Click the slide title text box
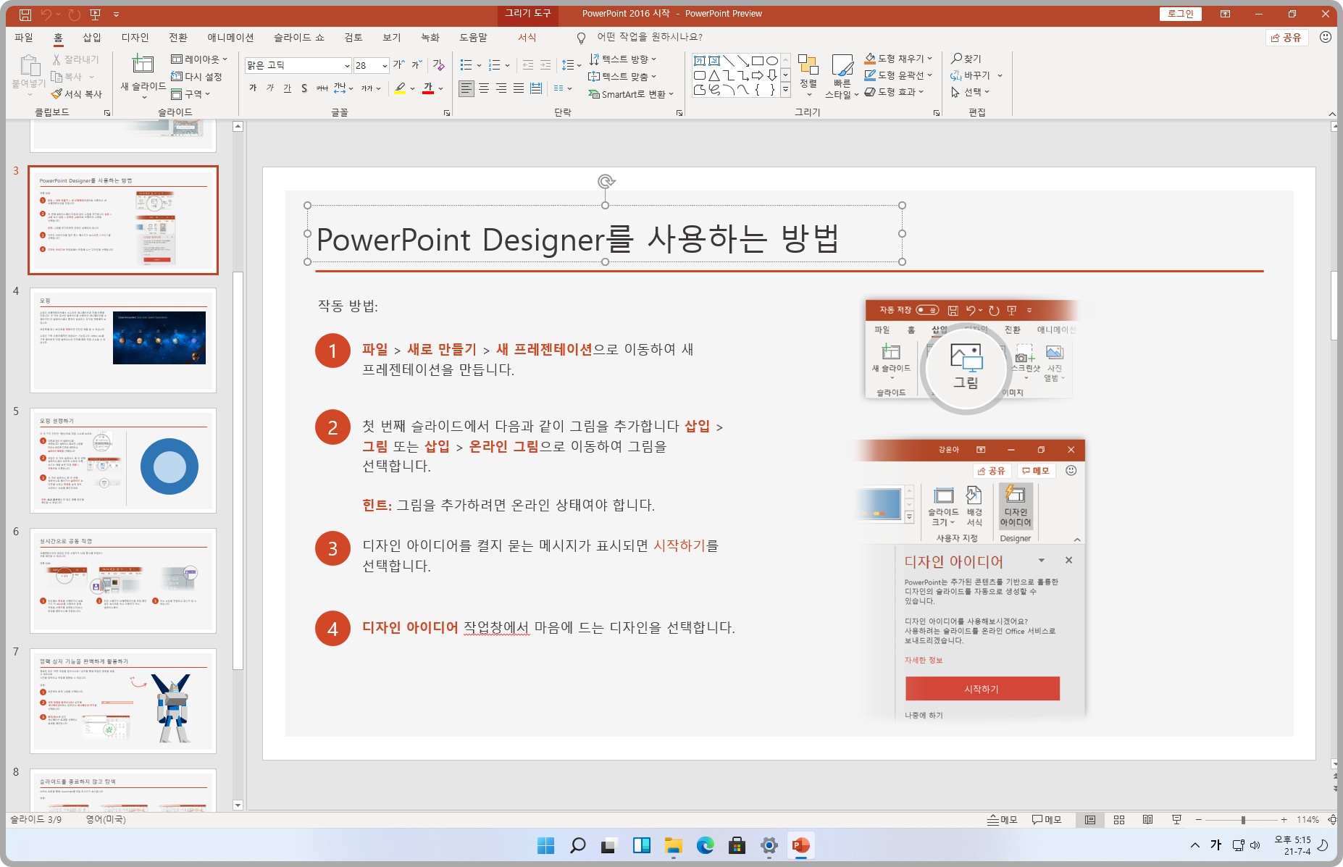 pyautogui.click(x=605, y=234)
